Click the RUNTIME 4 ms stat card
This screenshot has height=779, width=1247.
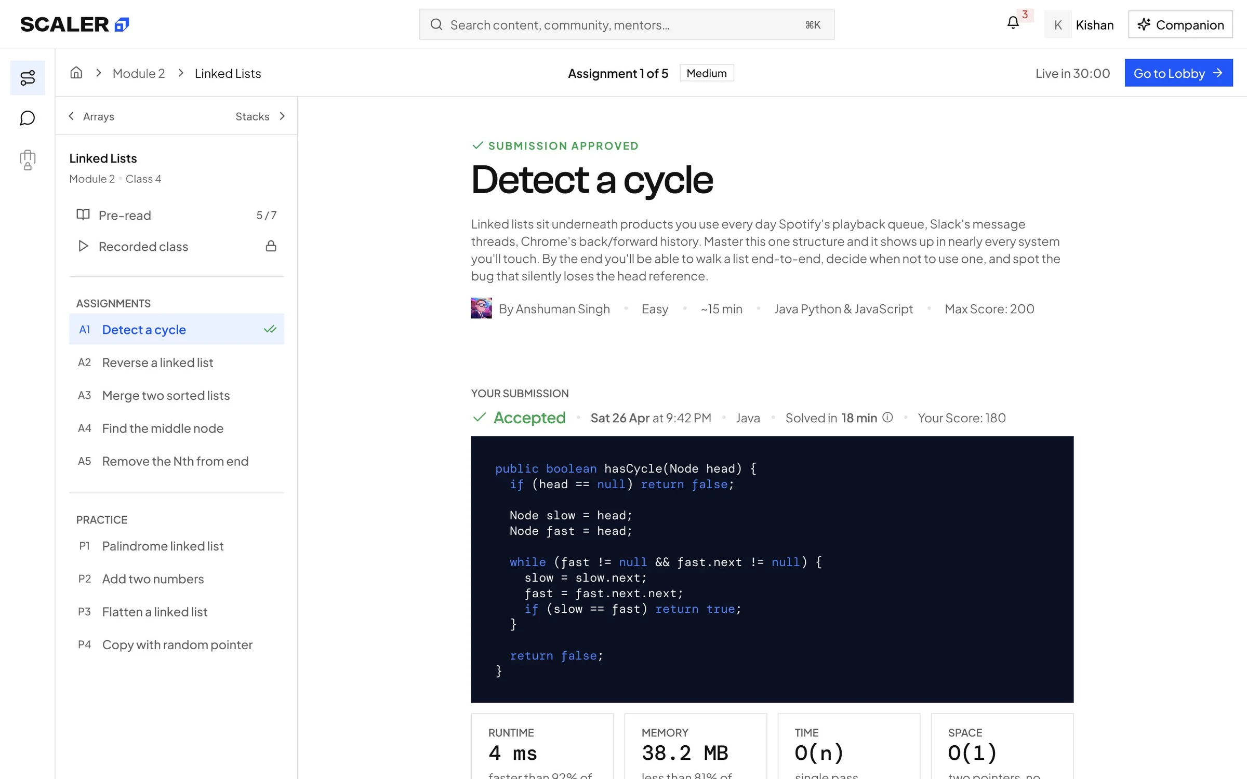tap(542, 746)
